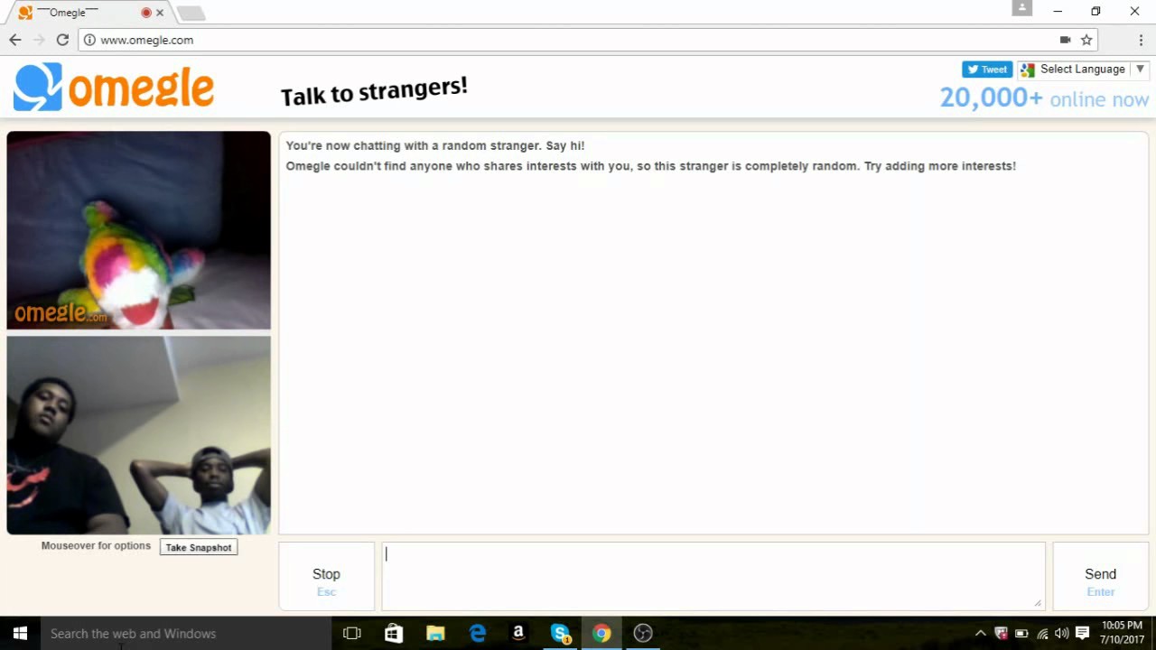The image size is (1156, 650).
Task: Open Task View on the taskbar
Action: (352, 634)
